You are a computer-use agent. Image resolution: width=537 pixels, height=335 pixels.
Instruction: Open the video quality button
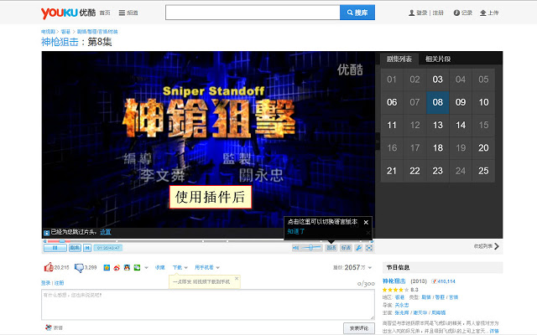pyautogui.click(x=346, y=248)
